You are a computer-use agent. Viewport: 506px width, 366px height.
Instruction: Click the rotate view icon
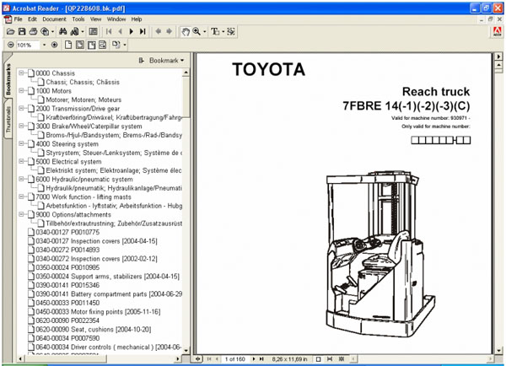(116, 45)
